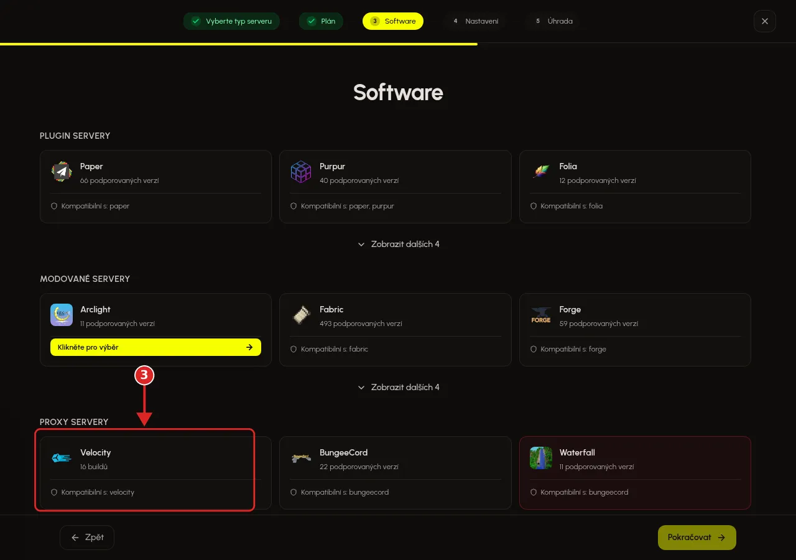Viewport: 796px width, 560px height.
Task: Click the 'Software' page title
Action: (x=398, y=93)
